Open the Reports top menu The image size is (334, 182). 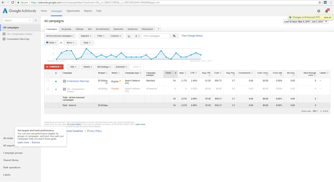[88, 11]
